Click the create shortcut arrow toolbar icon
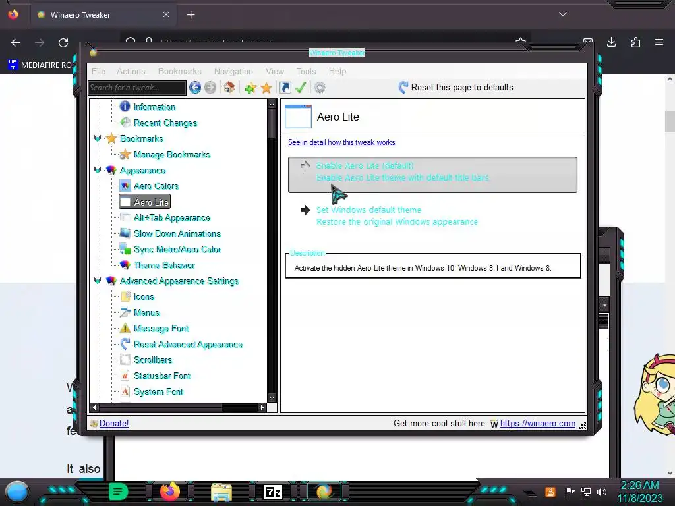Viewport: 675px width, 506px height. tap(285, 88)
